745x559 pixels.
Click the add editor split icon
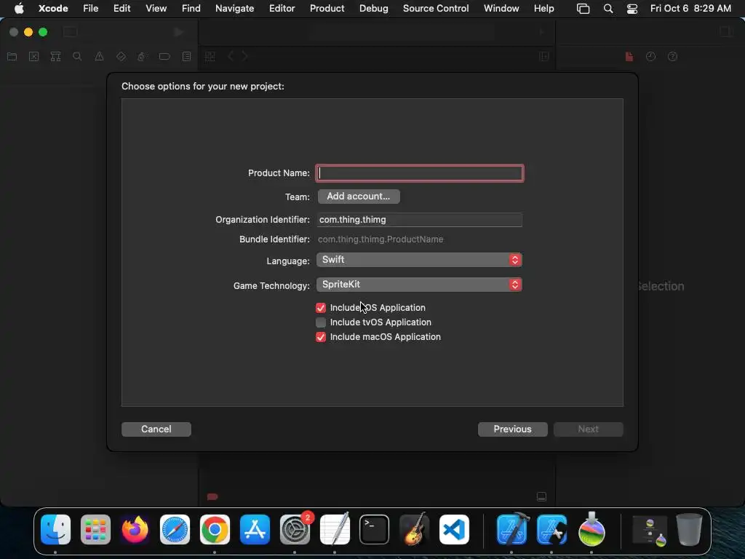544,57
